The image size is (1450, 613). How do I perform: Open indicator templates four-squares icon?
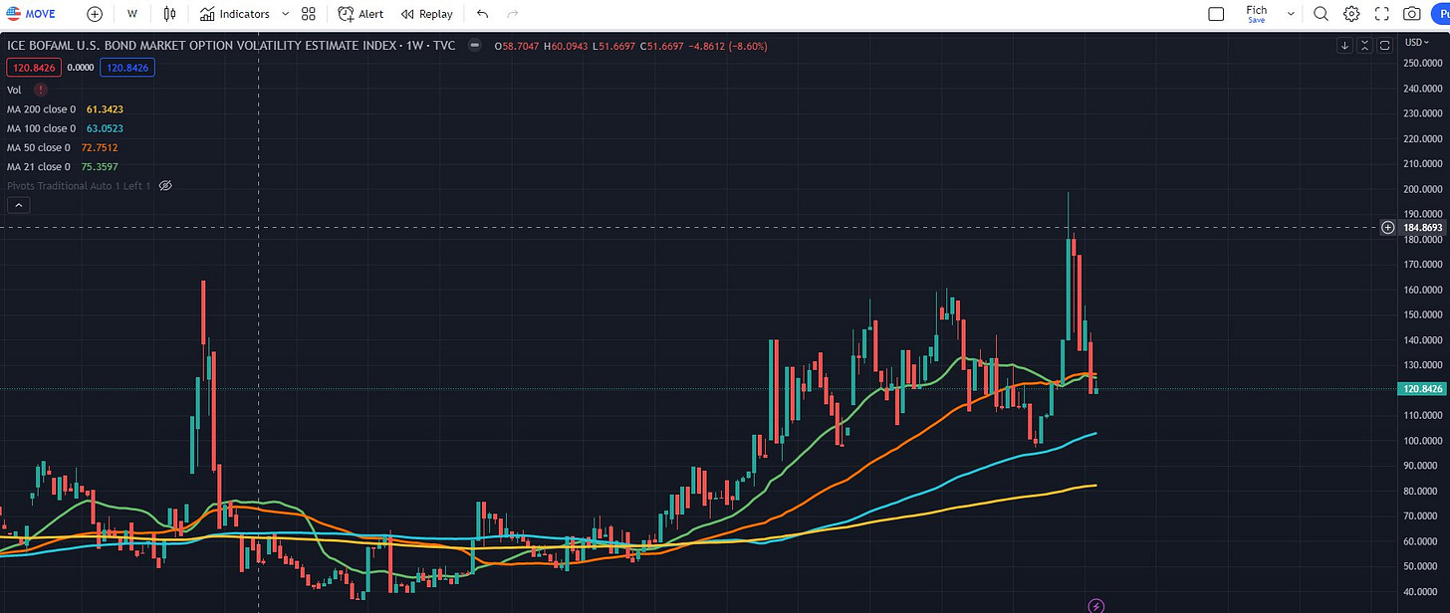(309, 14)
